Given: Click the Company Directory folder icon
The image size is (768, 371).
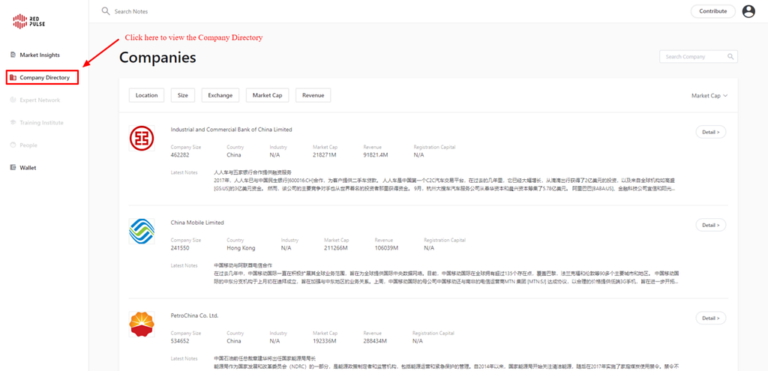Looking at the screenshot, I should pyautogui.click(x=13, y=77).
